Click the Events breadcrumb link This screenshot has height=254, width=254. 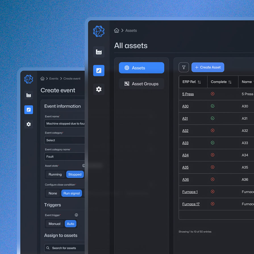pos(54,79)
